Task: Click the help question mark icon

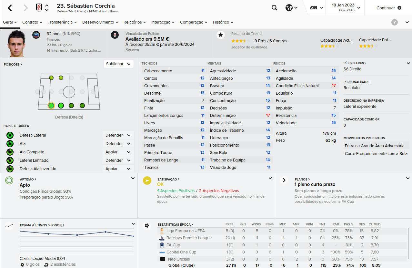Action: (x=395, y=22)
